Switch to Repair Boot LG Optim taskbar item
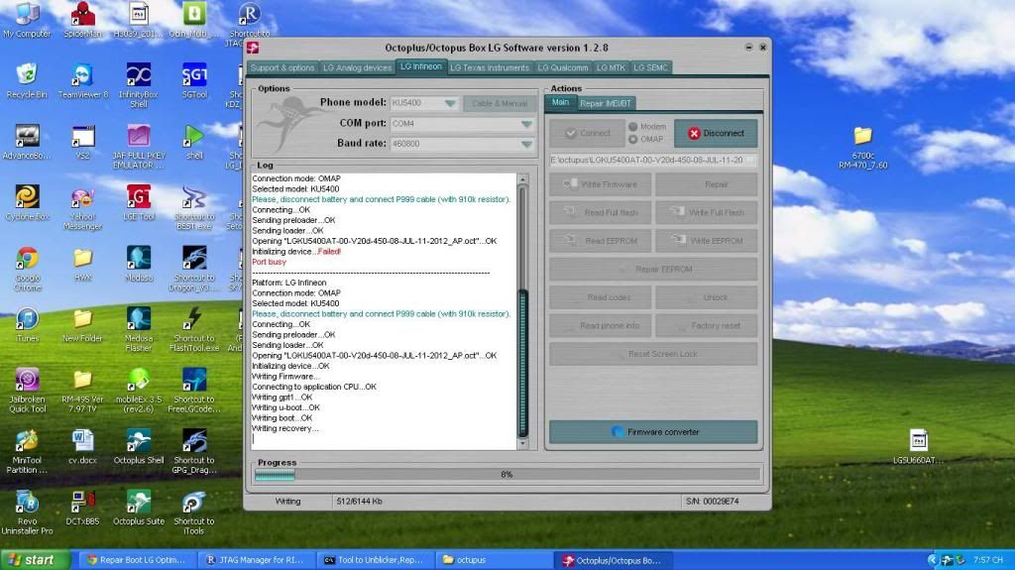Image resolution: width=1015 pixels, height=570 pixels. 139,560
